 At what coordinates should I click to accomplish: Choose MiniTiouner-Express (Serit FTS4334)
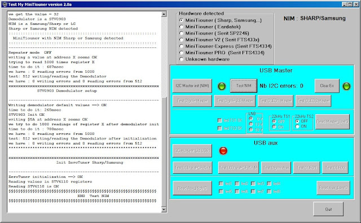click(226, 46)
